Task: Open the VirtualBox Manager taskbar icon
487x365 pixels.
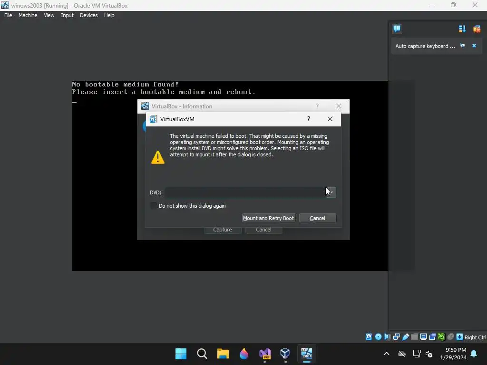Action: (x=285, y=354)
